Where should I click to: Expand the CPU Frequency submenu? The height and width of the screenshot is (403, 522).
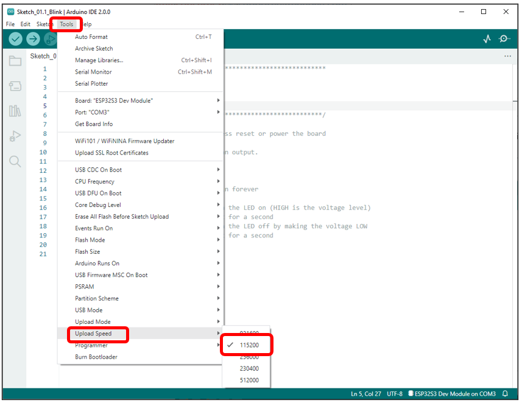140,181
